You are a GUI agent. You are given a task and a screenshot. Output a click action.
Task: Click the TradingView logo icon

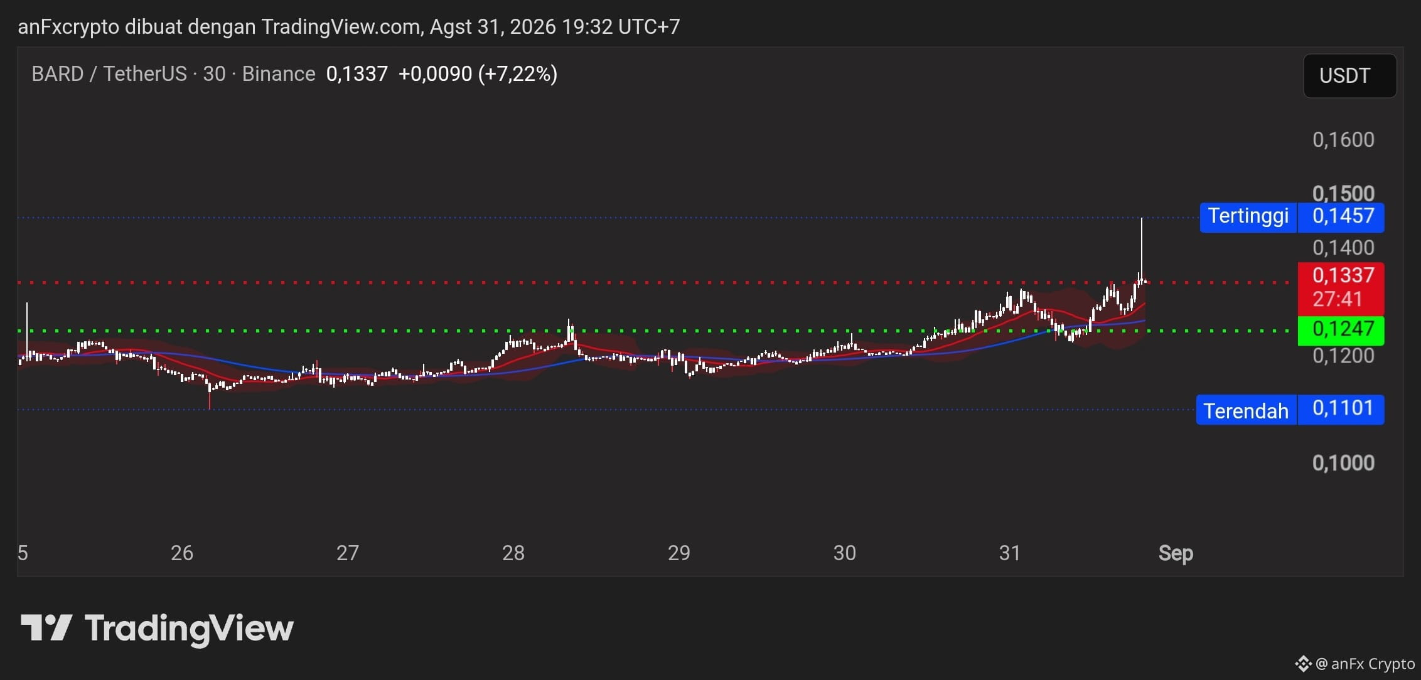pyautogui.click(x=46, y=627)
